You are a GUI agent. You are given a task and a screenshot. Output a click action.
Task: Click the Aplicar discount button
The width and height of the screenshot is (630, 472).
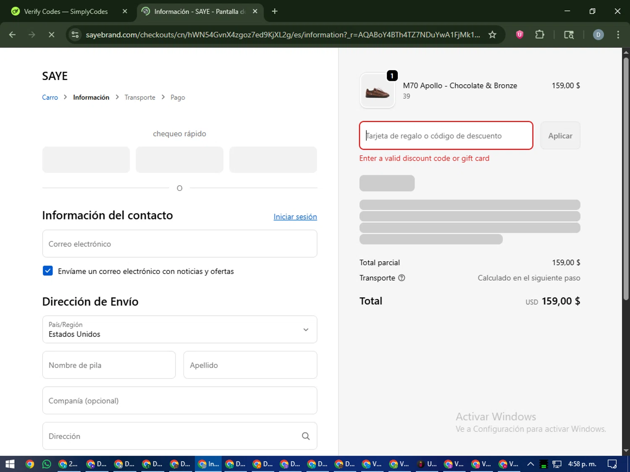click(x=560, y=136)
